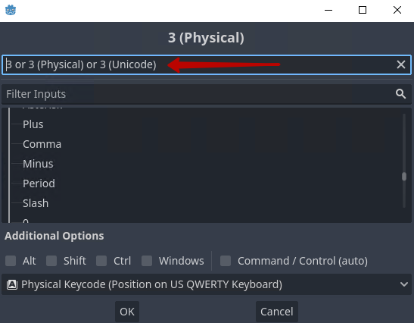Expand keycode mode with chevron arrow
This screenshot has height=323, width=414.
click(403, 284)
